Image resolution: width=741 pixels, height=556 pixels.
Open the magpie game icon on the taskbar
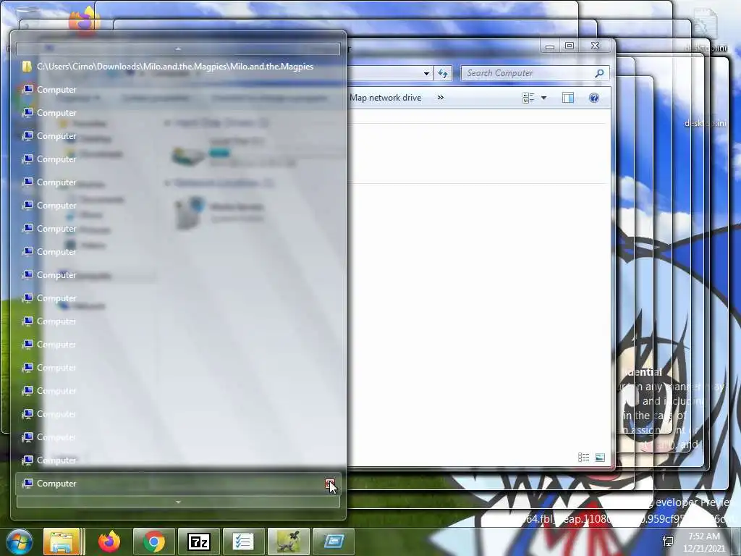tap(289, 542)
